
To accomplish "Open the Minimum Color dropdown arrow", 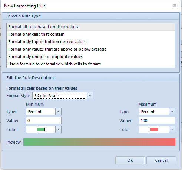I will pyautogui.click(x=58, y=129).
